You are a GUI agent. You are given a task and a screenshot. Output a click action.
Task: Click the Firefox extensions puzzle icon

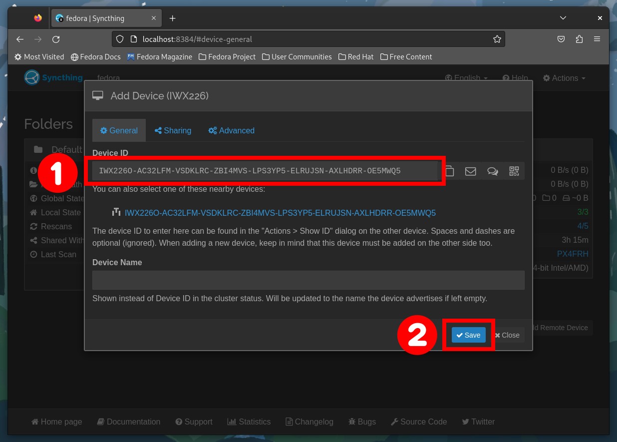[x=579, y=39]
